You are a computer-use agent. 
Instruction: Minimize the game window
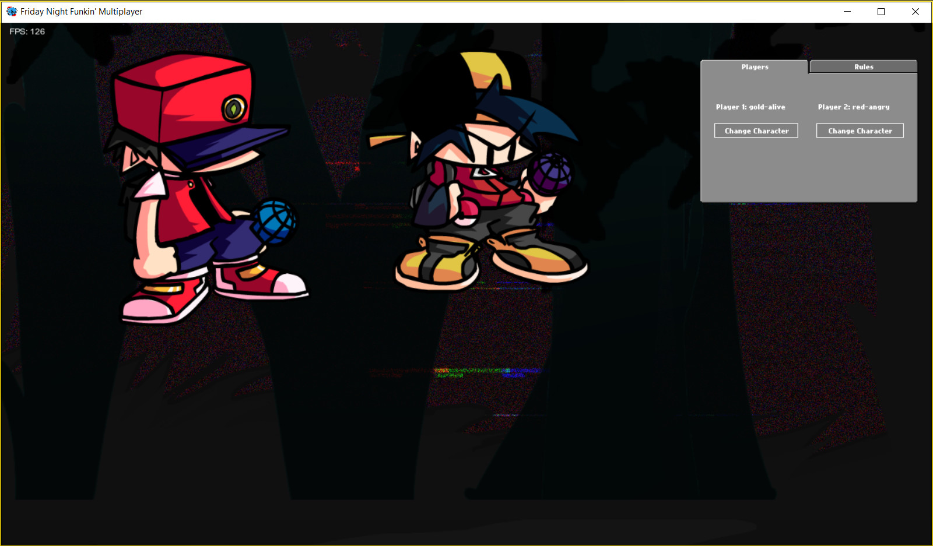point(847,12)
